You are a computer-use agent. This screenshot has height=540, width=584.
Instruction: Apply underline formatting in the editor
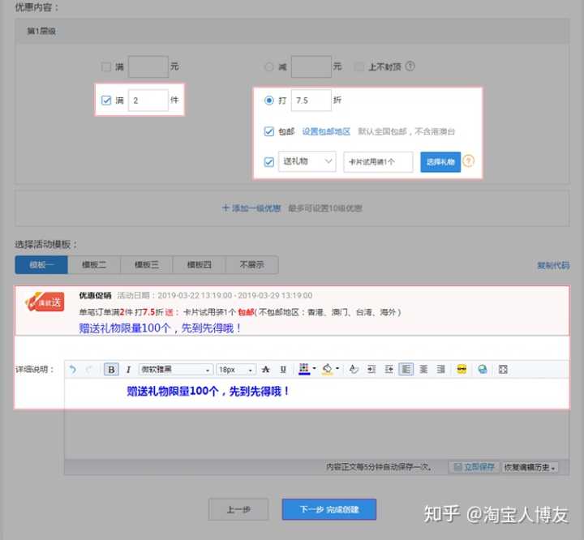283,370
